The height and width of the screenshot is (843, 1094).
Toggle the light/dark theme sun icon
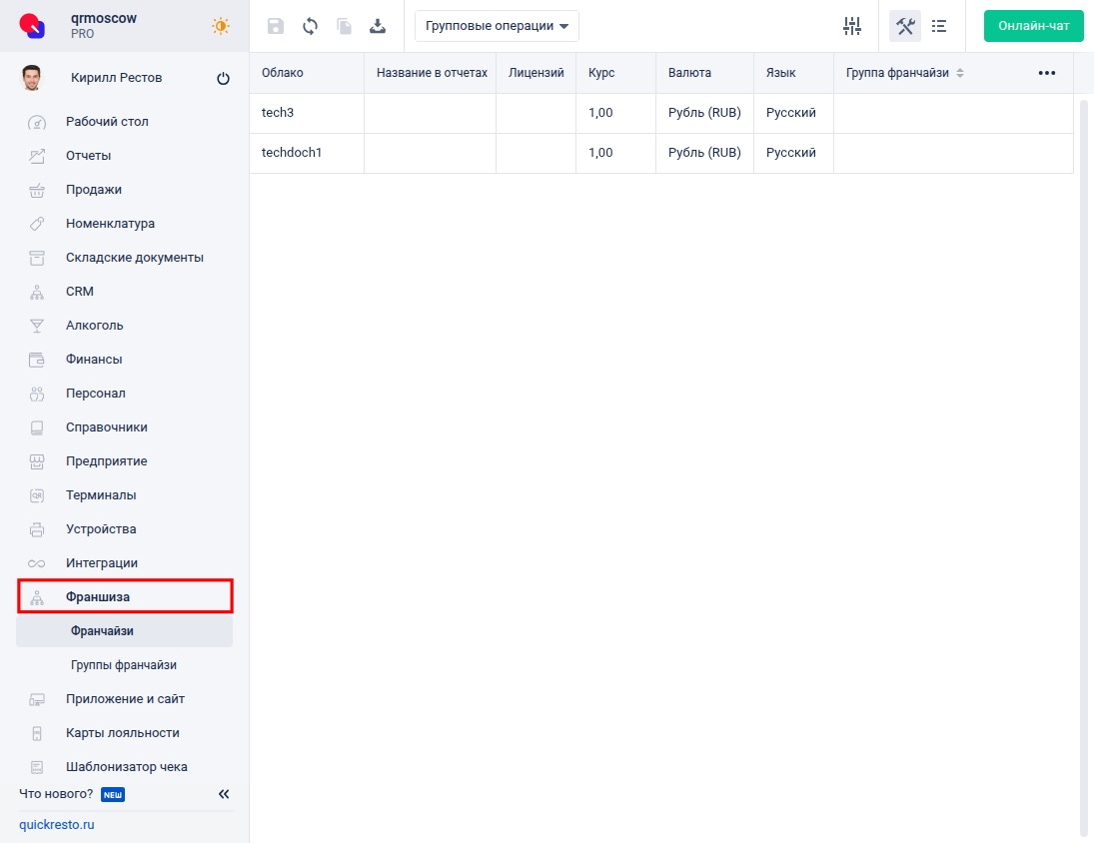click(x=221, y=27)
